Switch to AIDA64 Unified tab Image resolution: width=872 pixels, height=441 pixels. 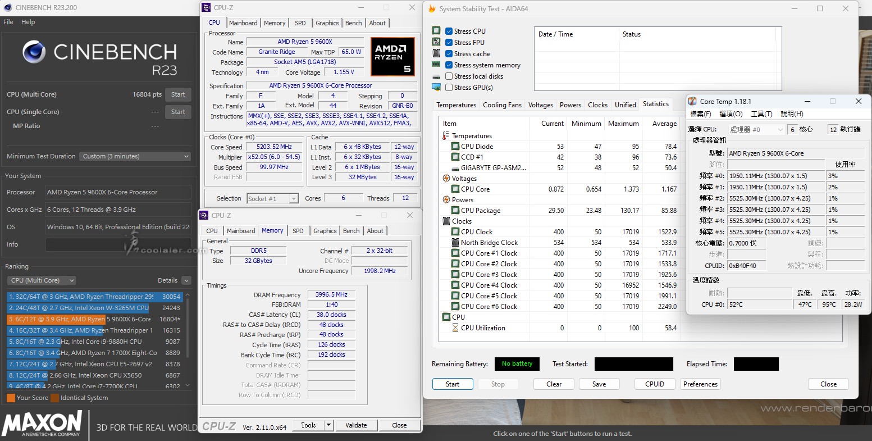[625, 105]
